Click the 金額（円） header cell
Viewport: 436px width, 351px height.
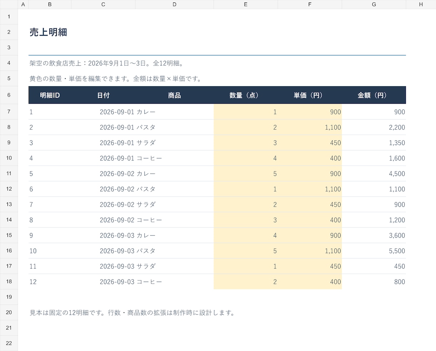tap(374, 95)
